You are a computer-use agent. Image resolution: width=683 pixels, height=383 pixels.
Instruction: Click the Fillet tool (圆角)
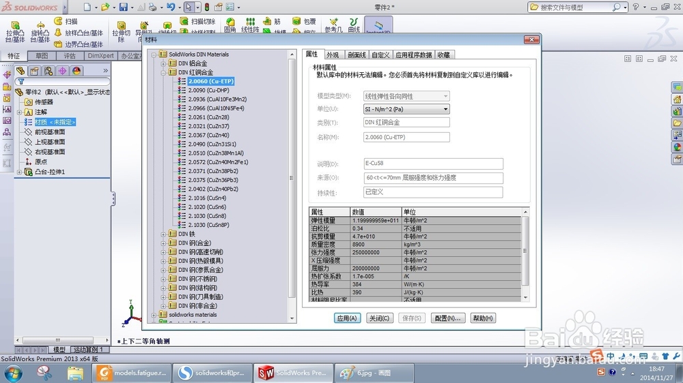point(230,25)
